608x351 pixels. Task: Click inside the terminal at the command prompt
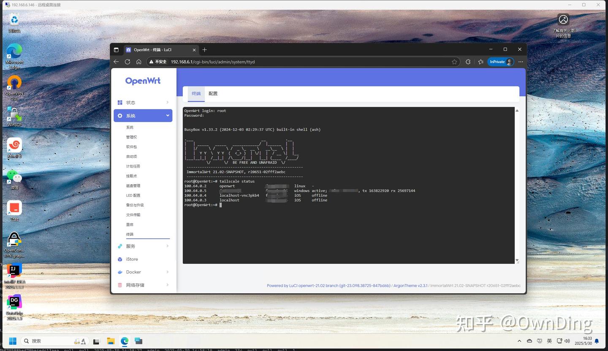tap(220, 205)
